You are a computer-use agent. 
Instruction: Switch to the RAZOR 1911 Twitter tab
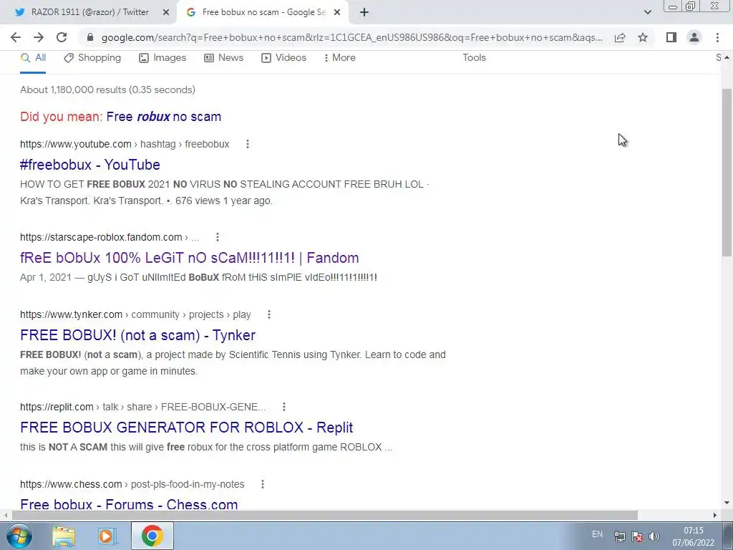tap(89, 13)
